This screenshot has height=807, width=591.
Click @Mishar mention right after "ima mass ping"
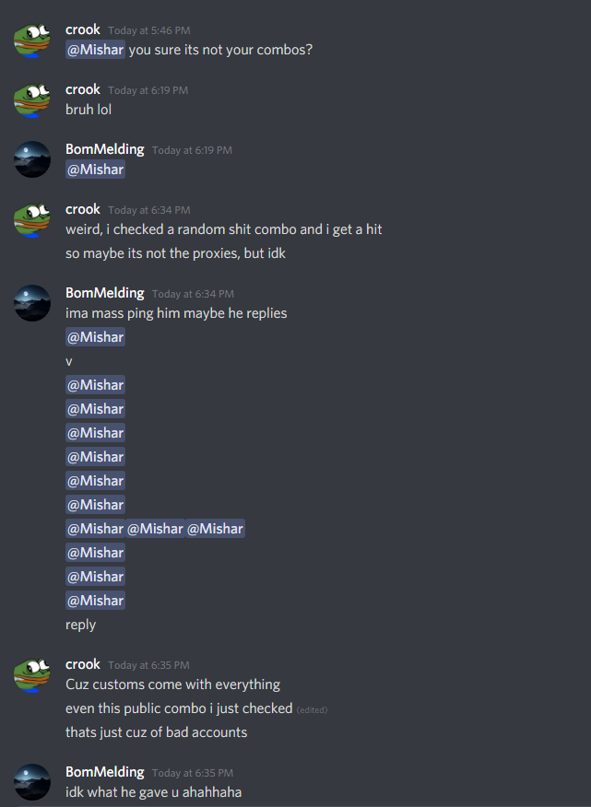click(95, 337)
